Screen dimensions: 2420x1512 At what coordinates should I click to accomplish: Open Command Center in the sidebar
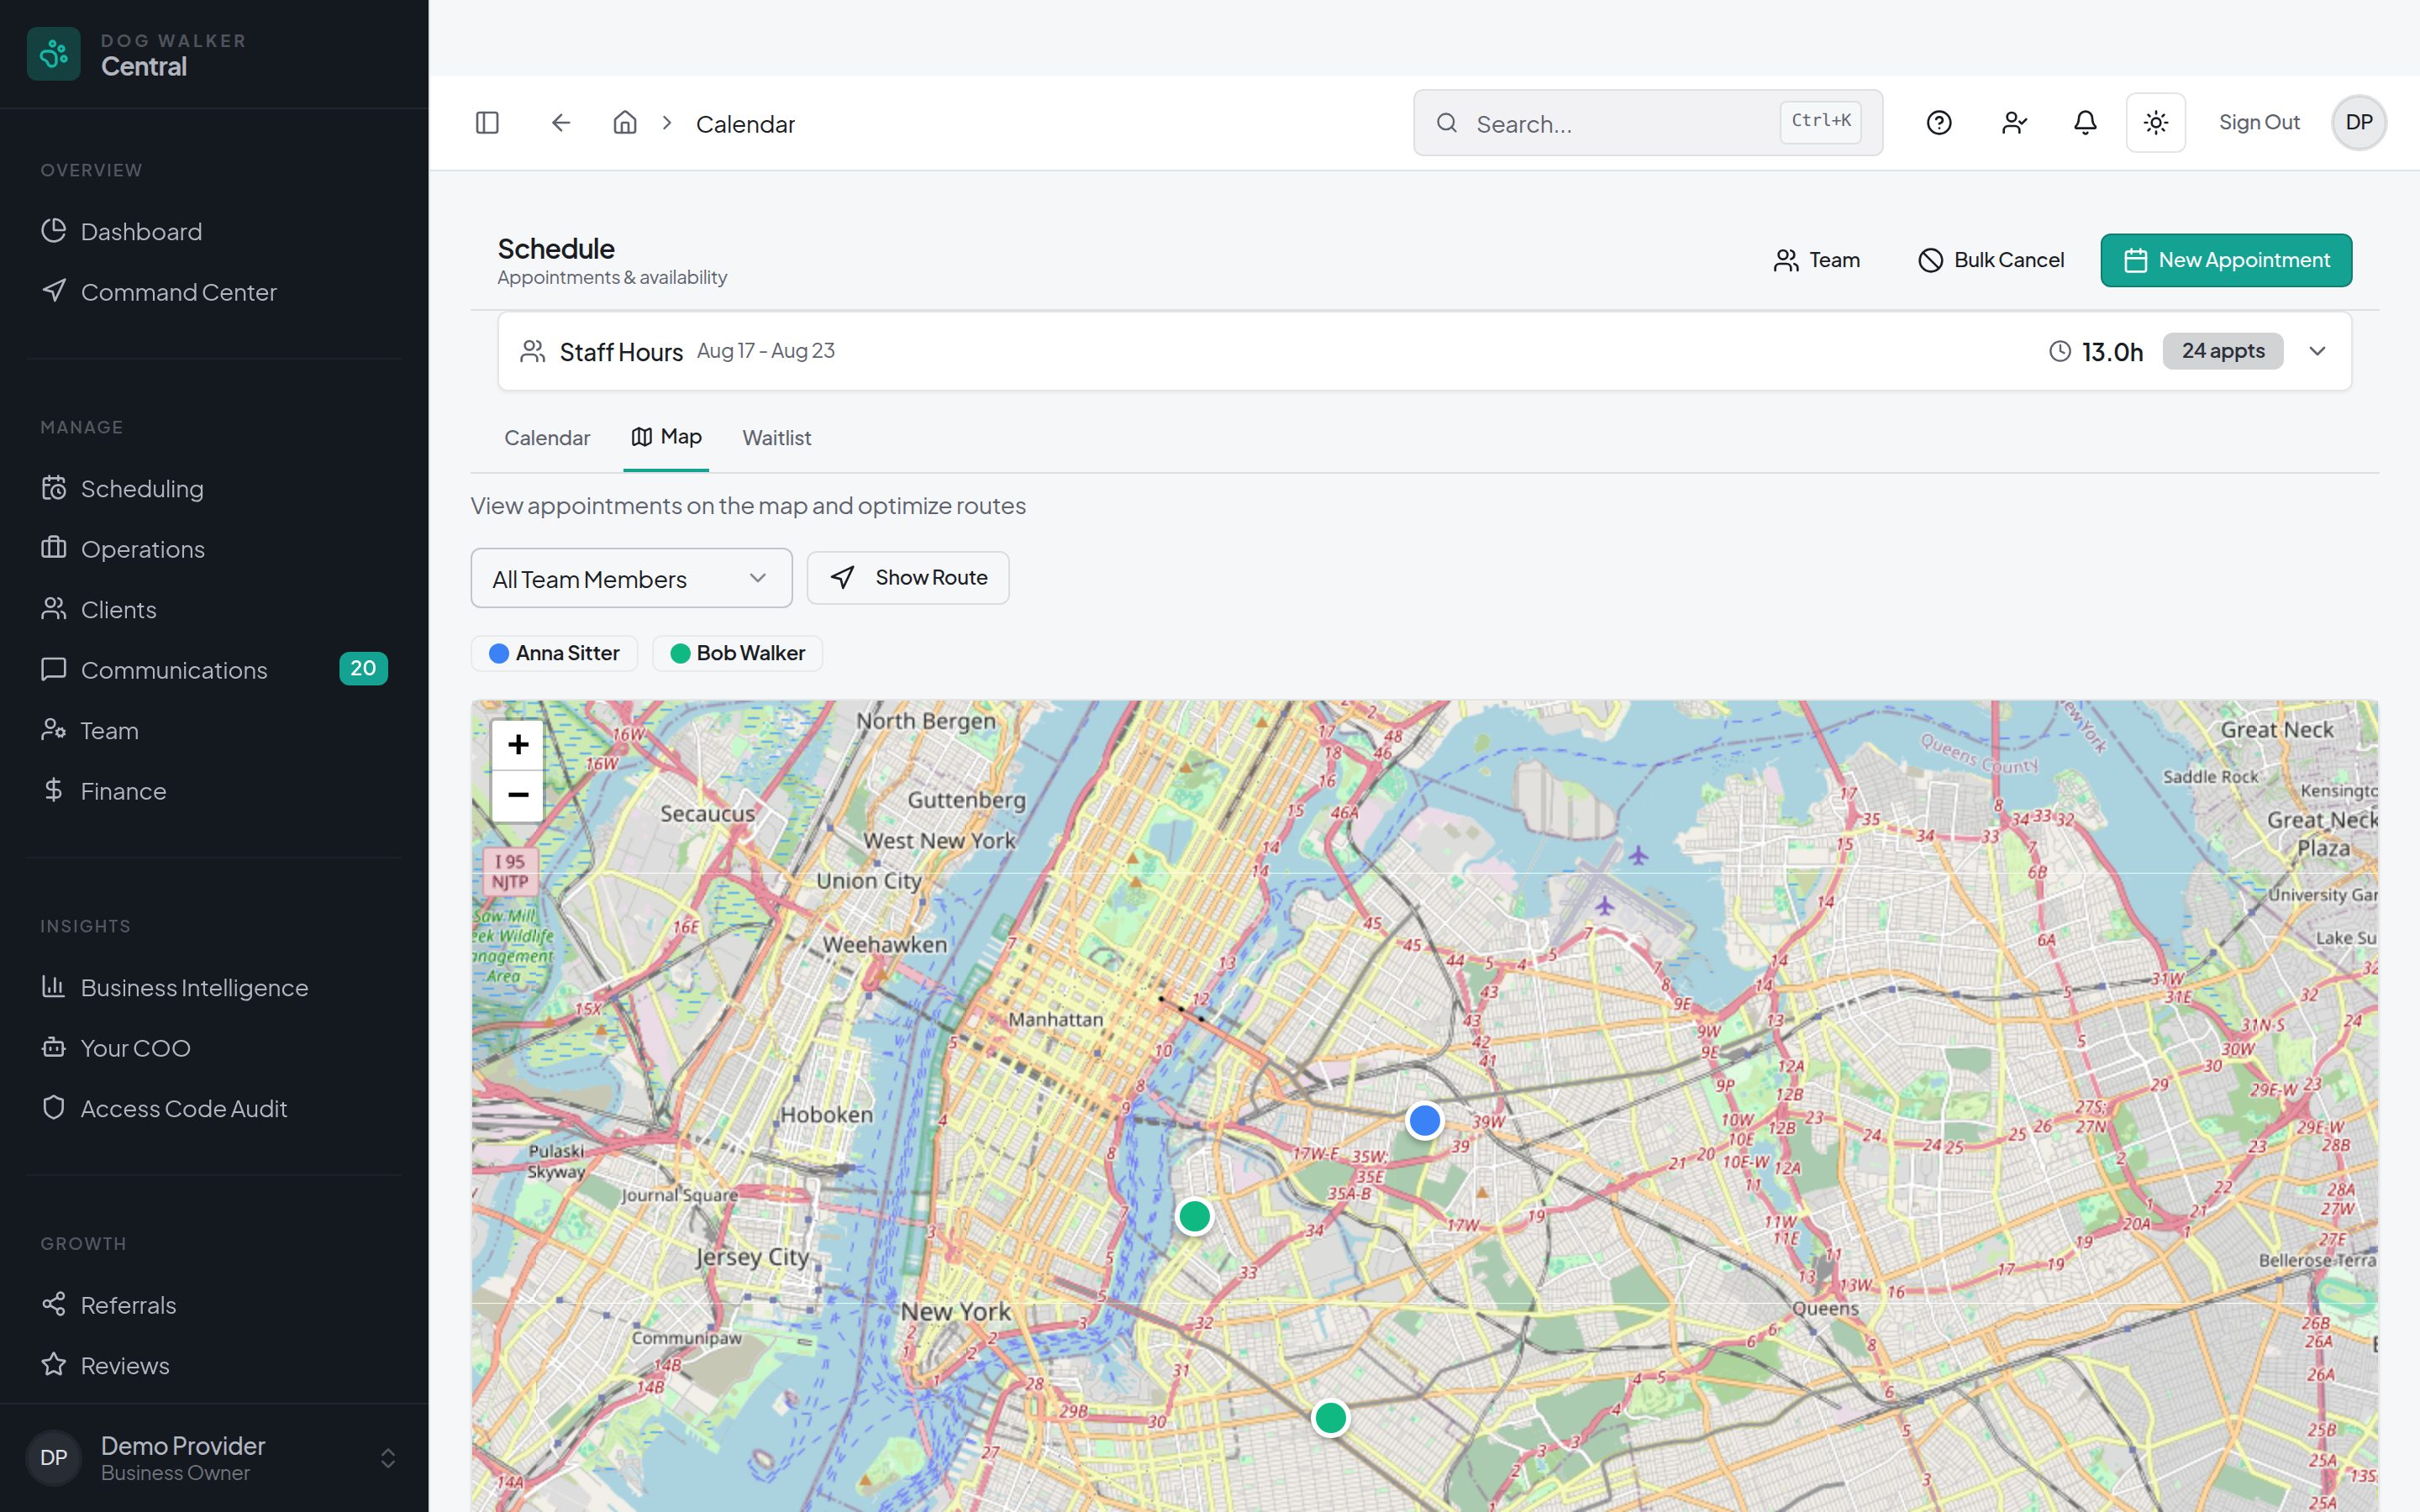214,292
